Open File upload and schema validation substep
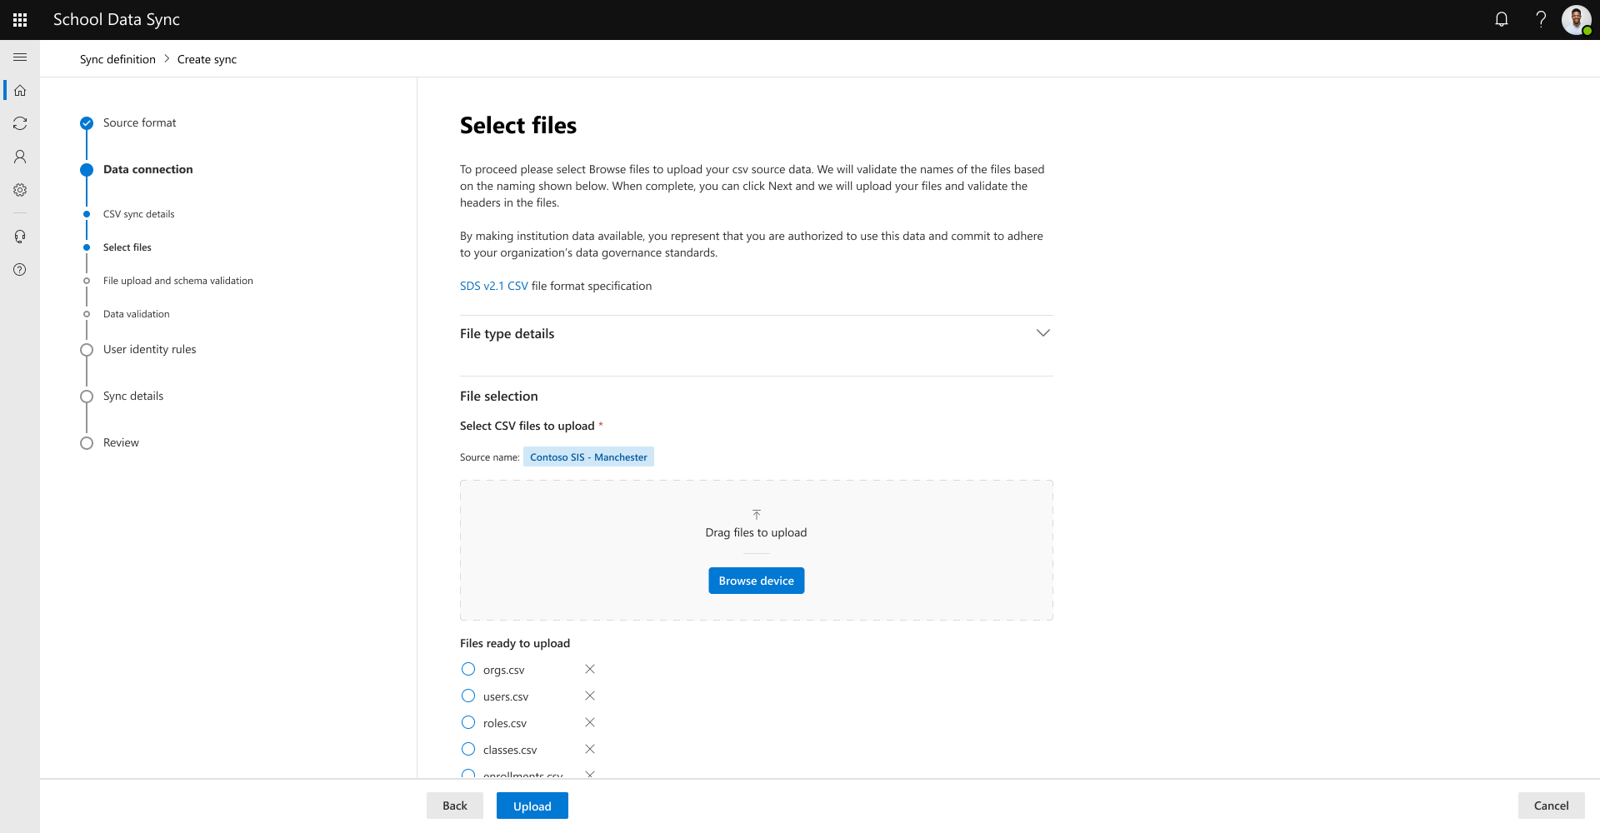1600x833 pixels. tap(178, 281)
